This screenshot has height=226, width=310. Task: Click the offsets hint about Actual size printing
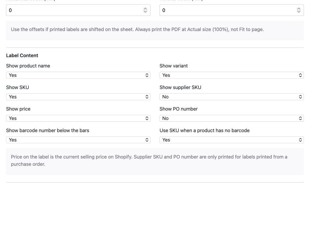138,30
